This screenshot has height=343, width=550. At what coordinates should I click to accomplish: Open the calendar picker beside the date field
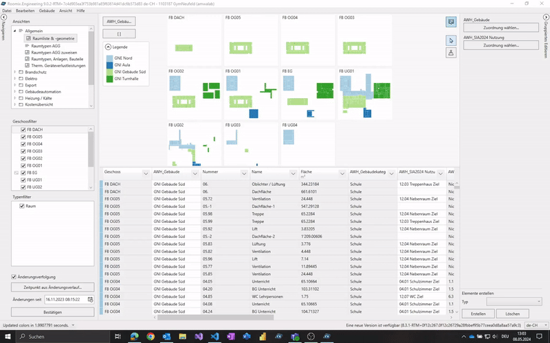click(x=90, y=300)
